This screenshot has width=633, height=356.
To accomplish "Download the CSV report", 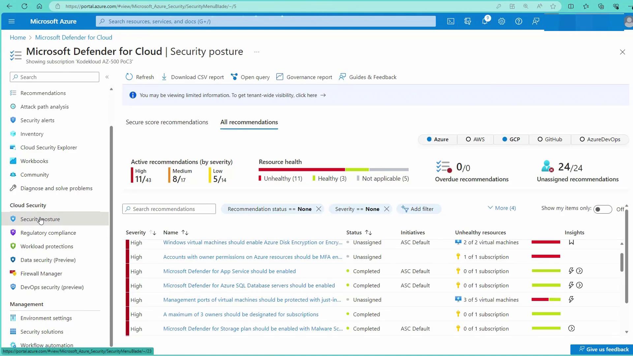I will pos(193,77).
